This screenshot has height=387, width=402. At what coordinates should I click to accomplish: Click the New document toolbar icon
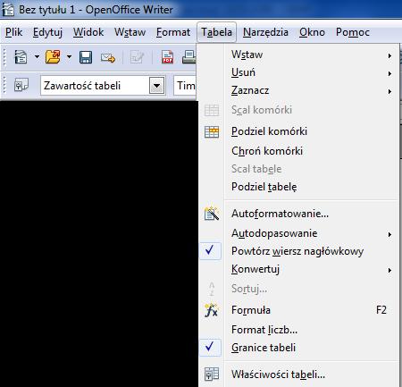coord(21,57)
